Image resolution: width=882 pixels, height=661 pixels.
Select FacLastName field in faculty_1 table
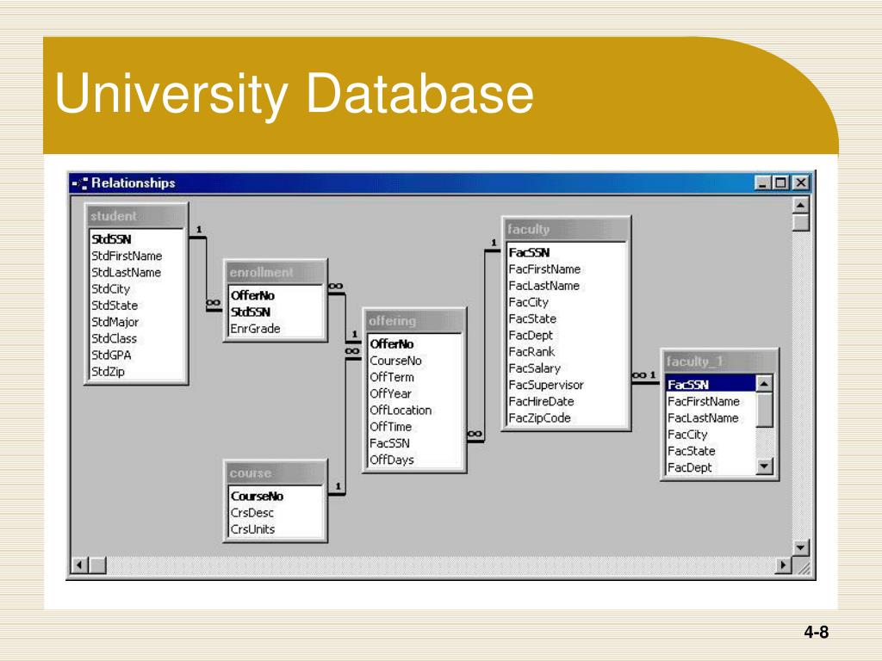(x=703, y=418)
